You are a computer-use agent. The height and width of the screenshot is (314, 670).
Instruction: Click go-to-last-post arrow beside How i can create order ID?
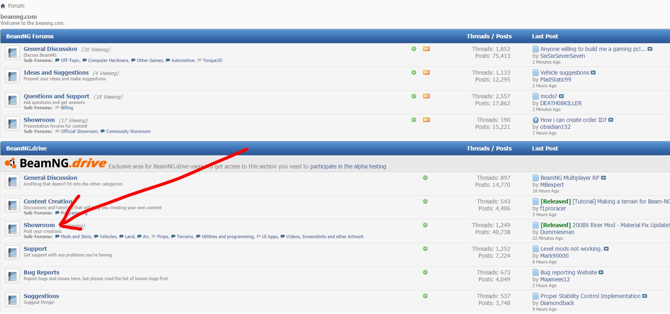(x=611, y=120)
